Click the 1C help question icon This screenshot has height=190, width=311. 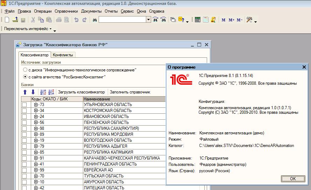[181, 20]
